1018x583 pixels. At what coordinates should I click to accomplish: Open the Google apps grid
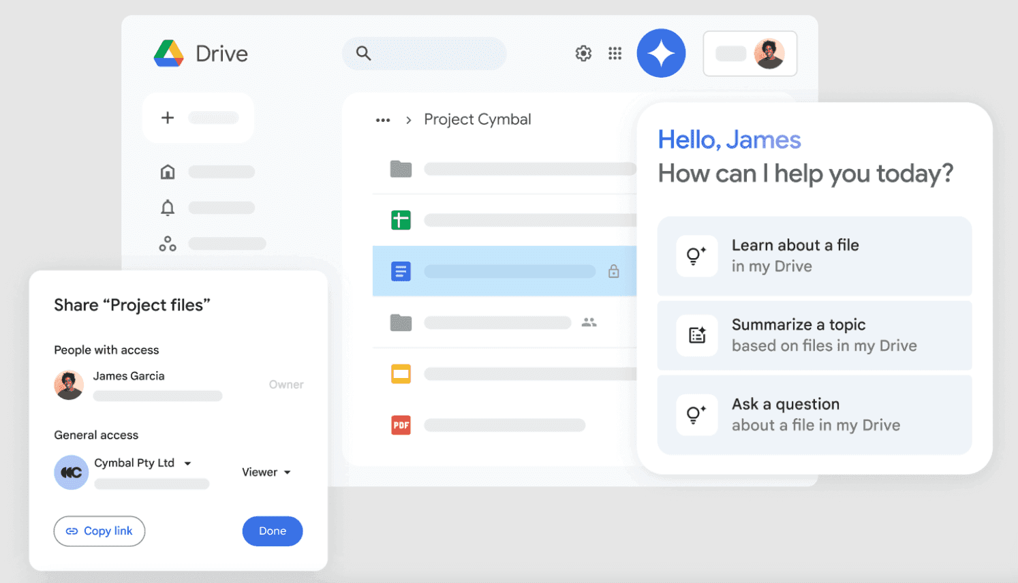(x=615, y=52)
